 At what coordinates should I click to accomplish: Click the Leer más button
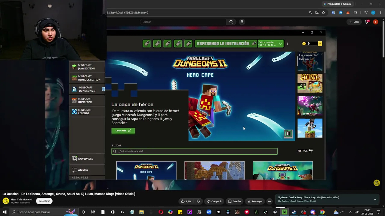click(123, 131)
